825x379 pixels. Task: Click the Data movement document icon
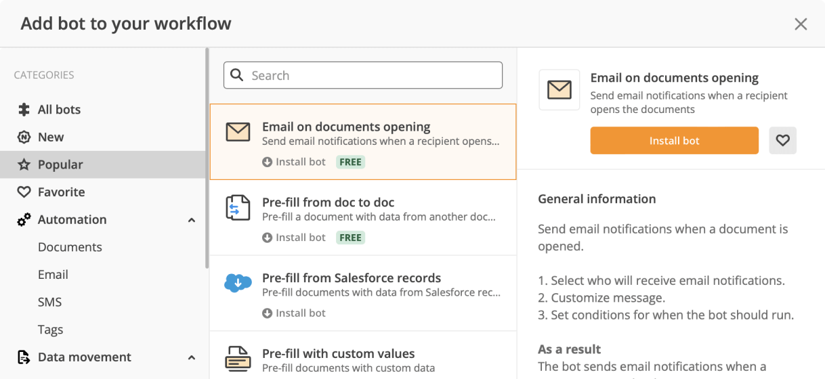(24, 357)
